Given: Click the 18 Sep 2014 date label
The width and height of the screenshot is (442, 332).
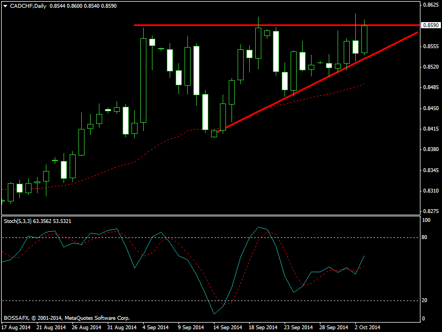Looking at the screenshot, I should pos(263,328).
